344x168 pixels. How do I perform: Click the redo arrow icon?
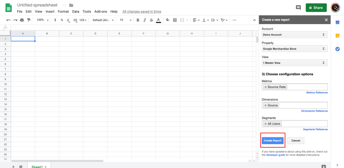click(x=15, y=20)
